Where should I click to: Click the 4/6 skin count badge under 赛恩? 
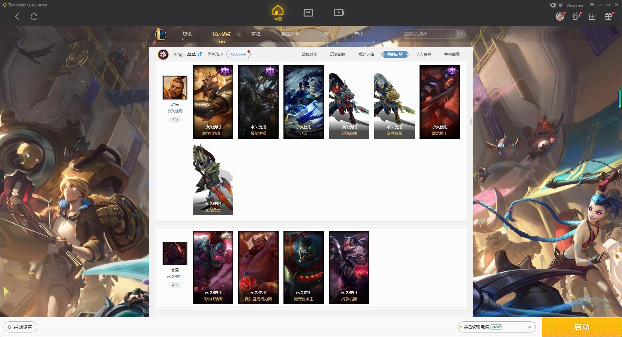(175, 285)
